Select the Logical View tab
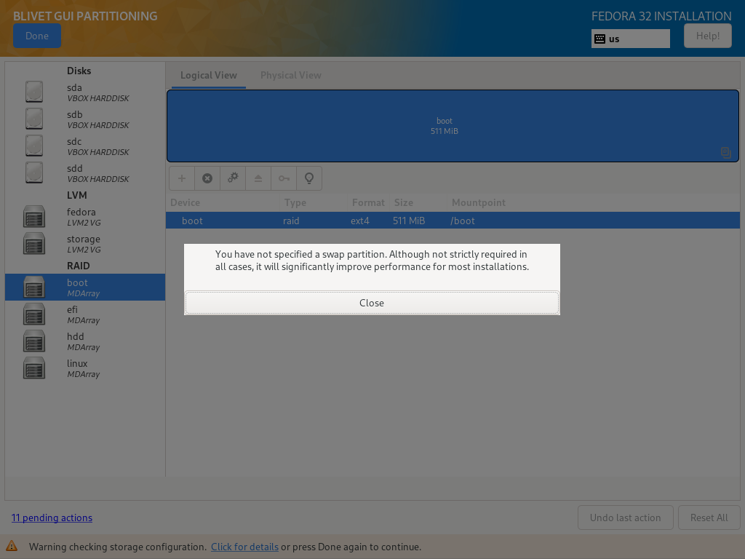745x559 pixels. pos(209,75)
